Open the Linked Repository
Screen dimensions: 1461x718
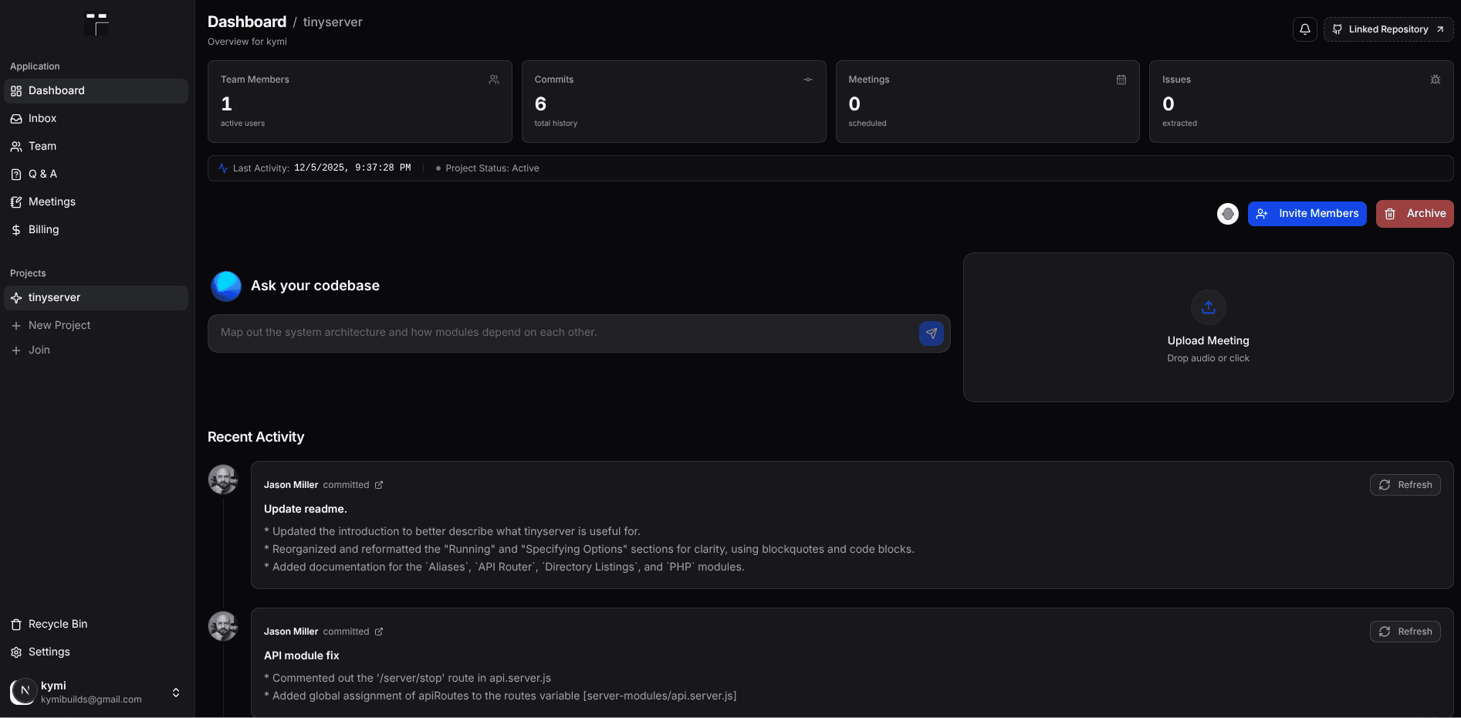point(1387,29)
